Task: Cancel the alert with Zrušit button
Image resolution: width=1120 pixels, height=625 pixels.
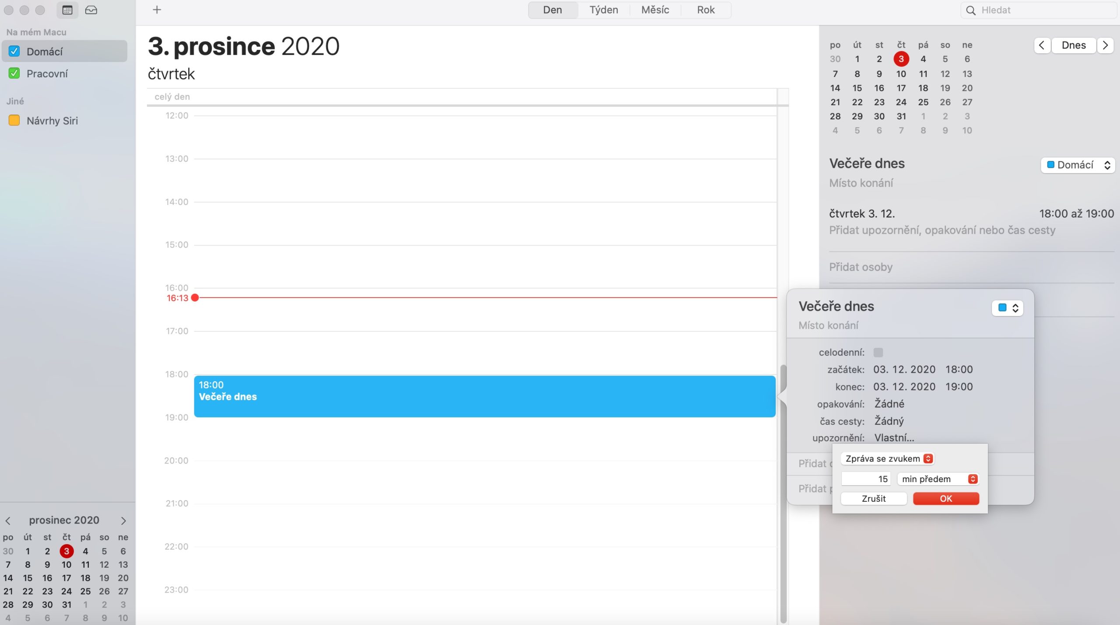Action: (874, 498)
